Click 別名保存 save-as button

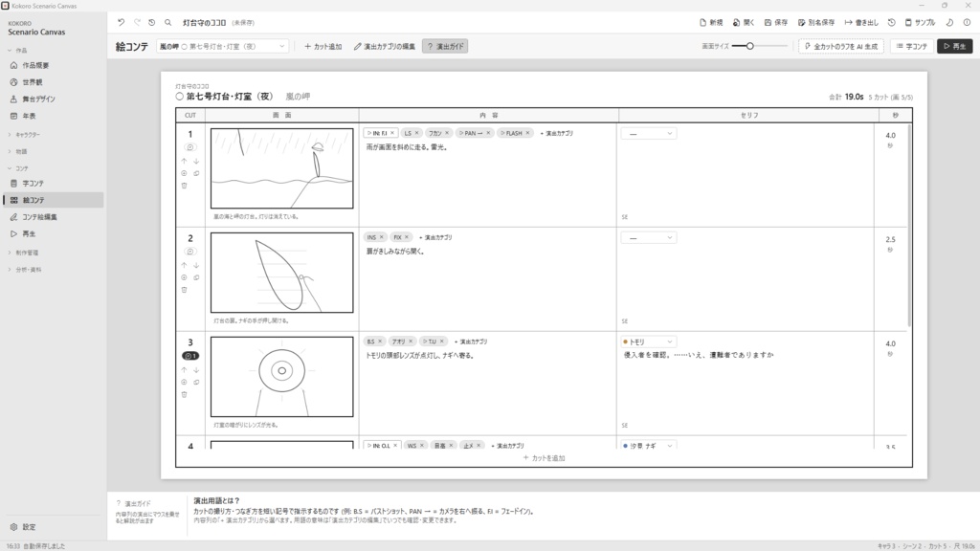pos(816,23)
